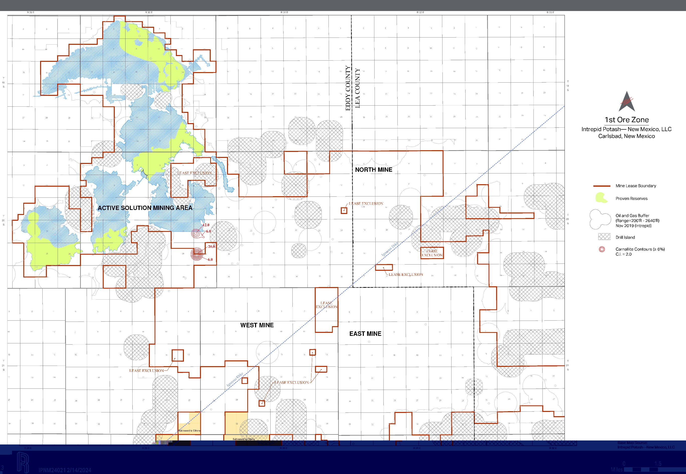Click the north arrow compass icon
The image size is (686, 474).
tap(627, 101)
